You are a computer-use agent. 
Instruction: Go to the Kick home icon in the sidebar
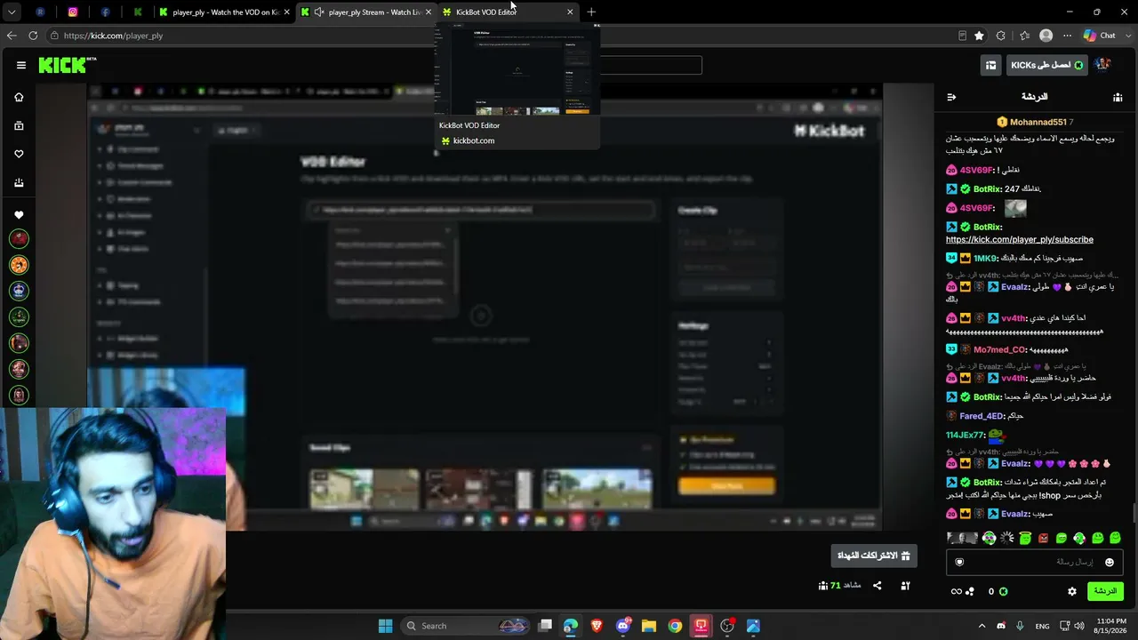click(x=19, y=97)
